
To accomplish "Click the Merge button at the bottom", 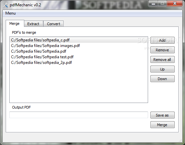I will (162, 125).
